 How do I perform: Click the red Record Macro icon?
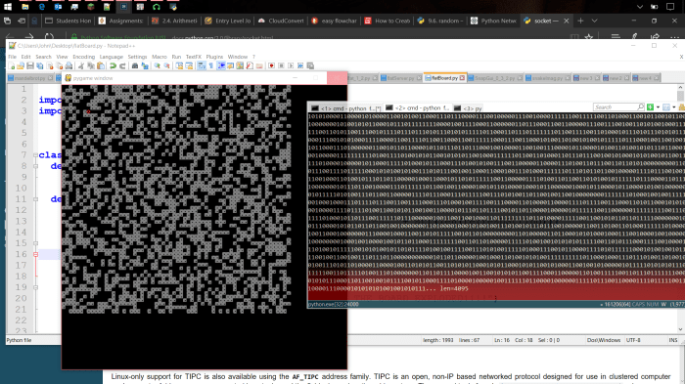click(271, 65)
